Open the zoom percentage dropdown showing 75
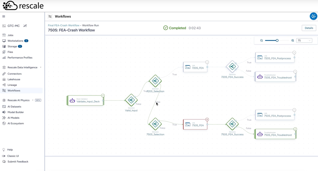This screenshot has width=318, height=171. (x=304, y=40)
